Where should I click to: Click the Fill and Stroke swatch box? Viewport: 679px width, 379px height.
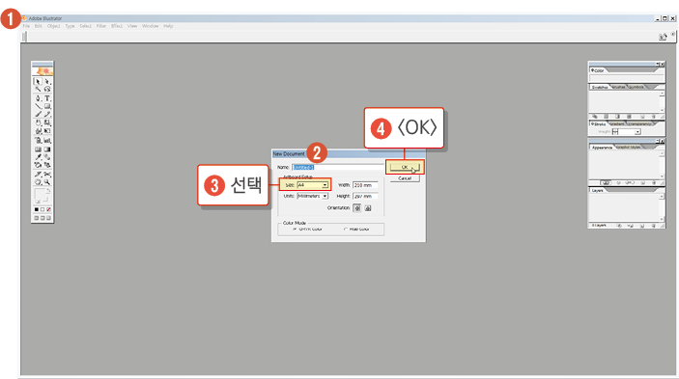click(42, 196)
